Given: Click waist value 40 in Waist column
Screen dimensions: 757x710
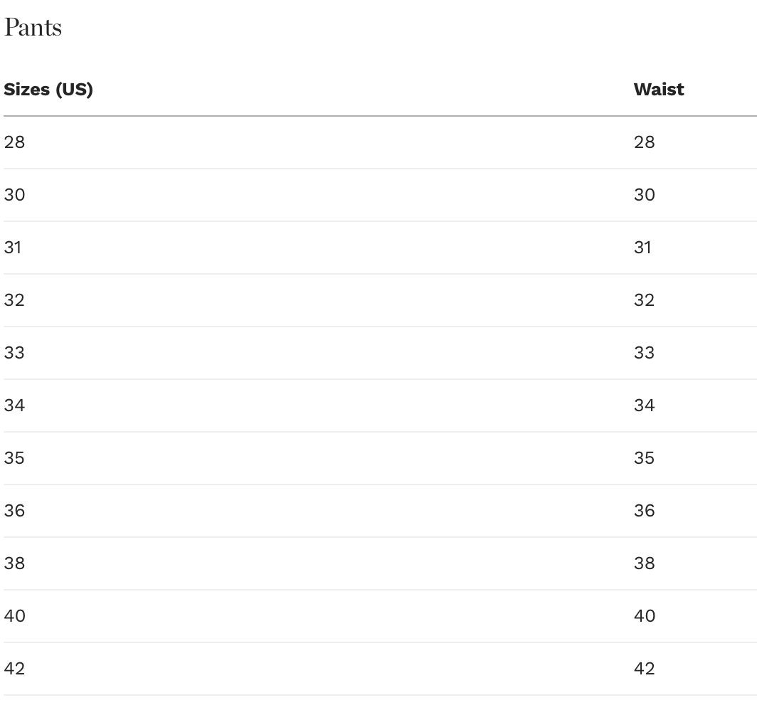Looking at the screenshot, I should coord(644,616).
